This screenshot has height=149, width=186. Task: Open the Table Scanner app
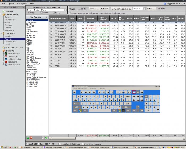point(14,53)
